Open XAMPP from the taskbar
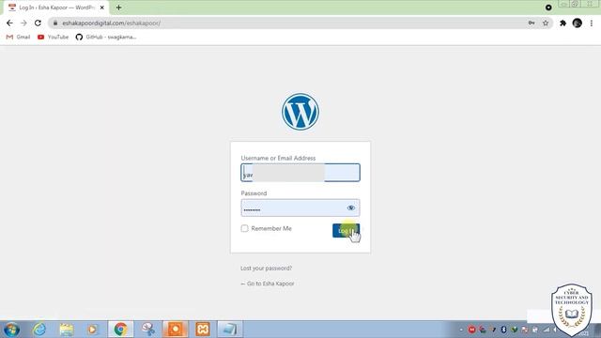 click(x=203, y=330)
